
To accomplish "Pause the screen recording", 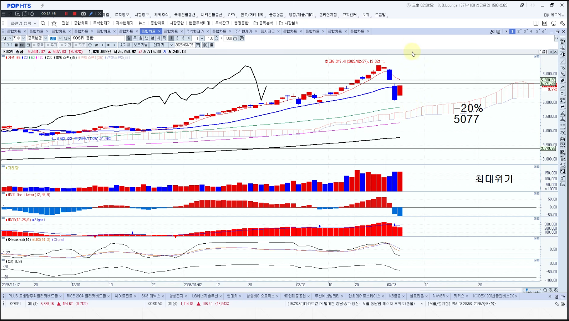I will coord(66,14).
